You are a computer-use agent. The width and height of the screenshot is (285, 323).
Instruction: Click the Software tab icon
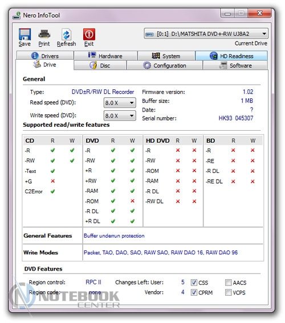(223, 65)
